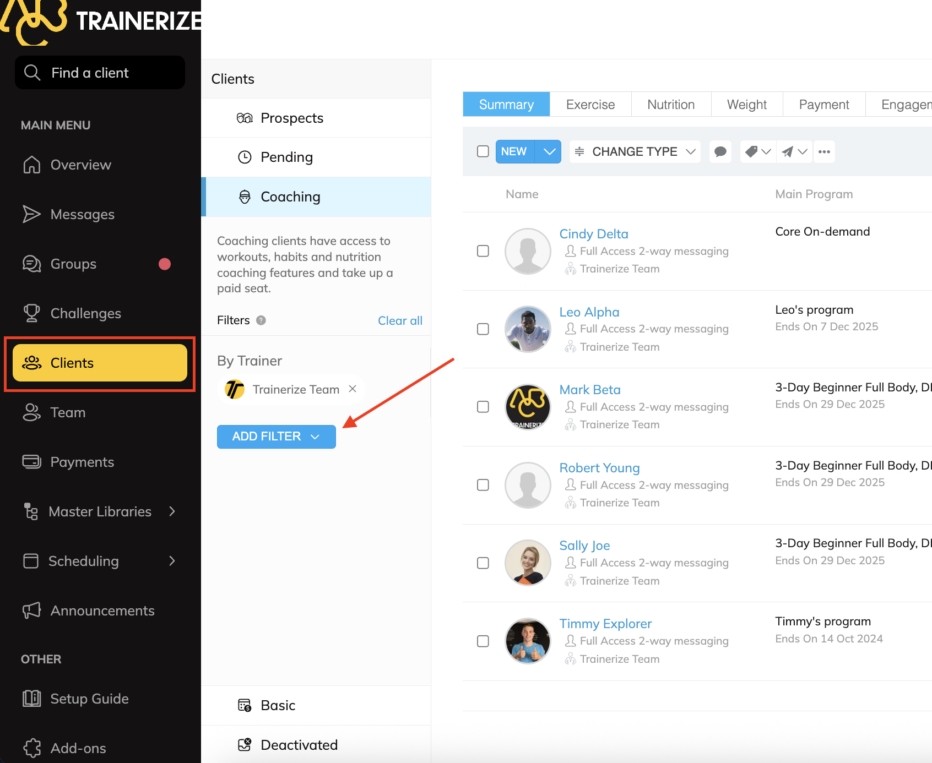Open Challenges from the main menu
The image size is (932, 763).
tap(85, 313)
